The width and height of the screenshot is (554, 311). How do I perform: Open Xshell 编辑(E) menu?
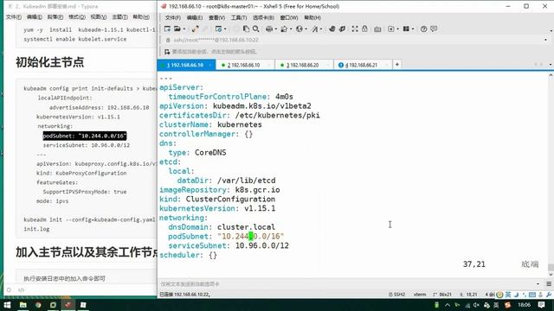coord(194,17)
